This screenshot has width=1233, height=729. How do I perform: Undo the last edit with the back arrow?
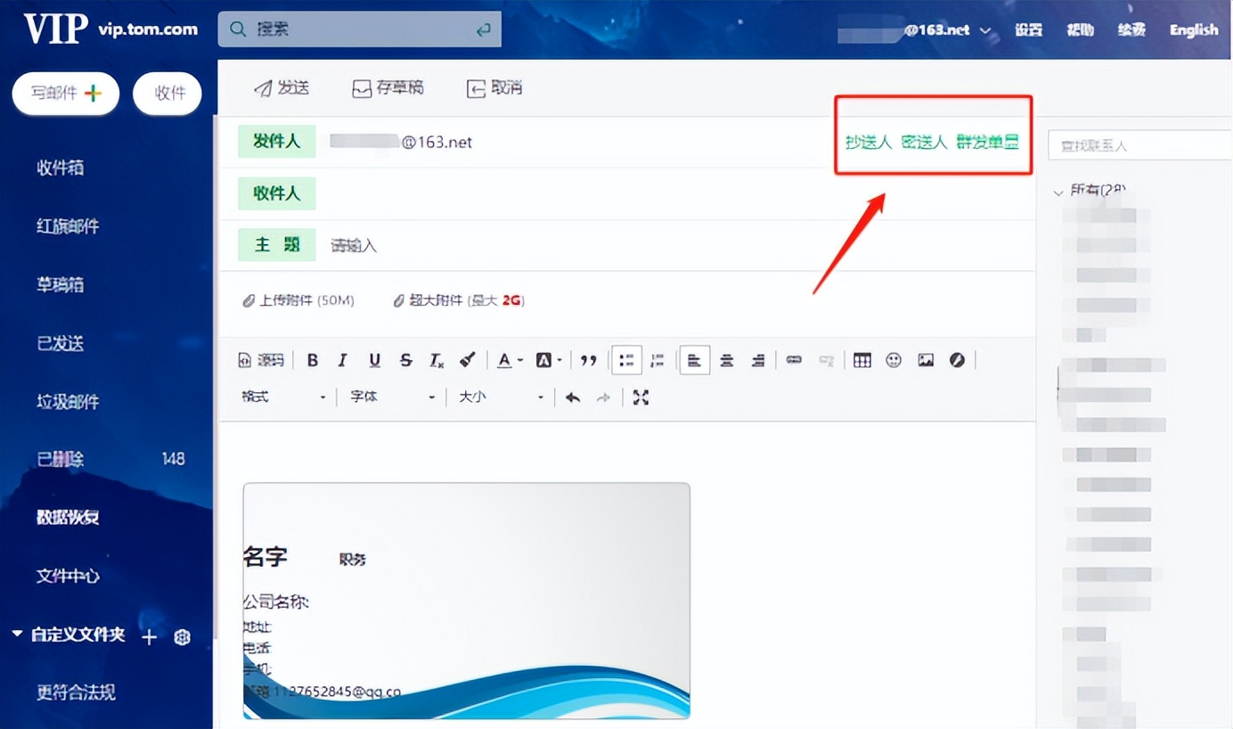[x=572, y=397]
